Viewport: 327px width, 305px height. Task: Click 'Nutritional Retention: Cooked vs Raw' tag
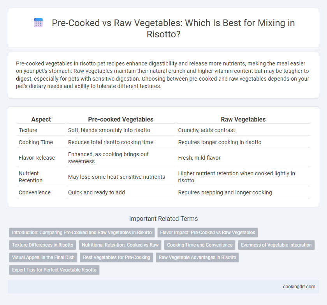(x=120, y=245)
